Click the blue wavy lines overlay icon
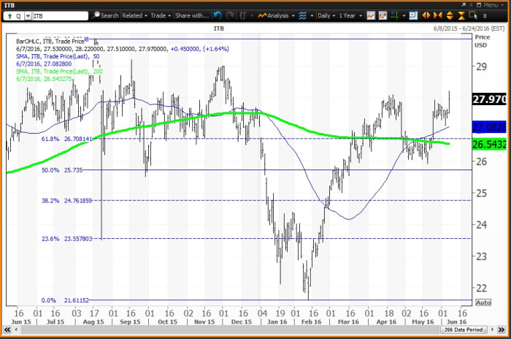 tap(303, 15)
